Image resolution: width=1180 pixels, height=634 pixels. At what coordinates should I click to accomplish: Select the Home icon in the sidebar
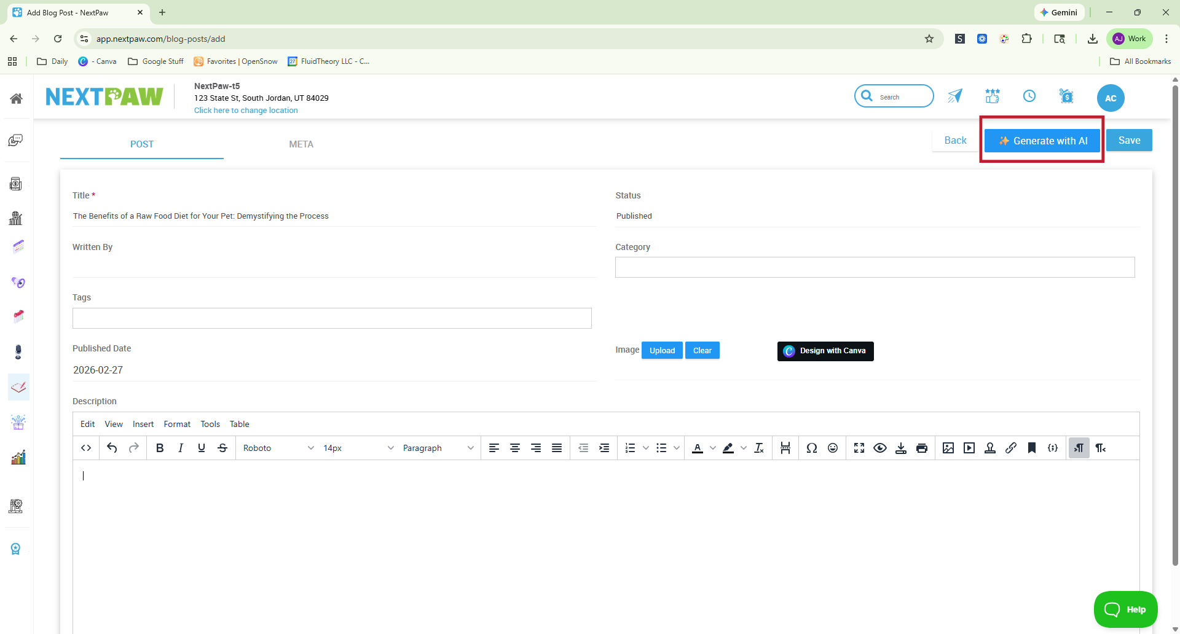pos(17,98)
